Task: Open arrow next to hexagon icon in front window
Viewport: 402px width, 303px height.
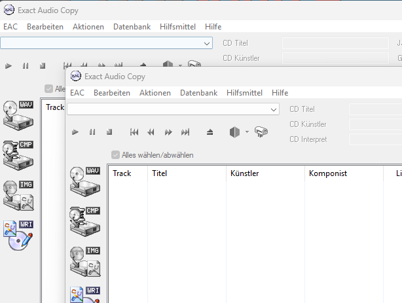Action: pos(247,132)
